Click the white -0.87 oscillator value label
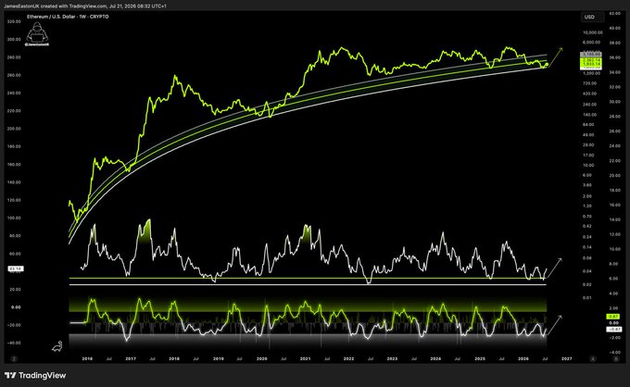Viewport: 630px width, 387px height. pyautogui.click(x=613, y=330)
